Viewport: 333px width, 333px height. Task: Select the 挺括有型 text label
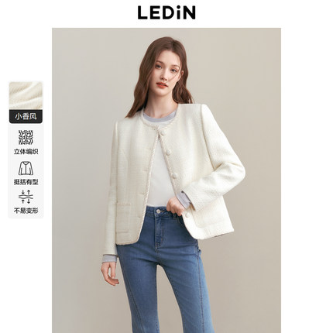[x=26, y=182]
